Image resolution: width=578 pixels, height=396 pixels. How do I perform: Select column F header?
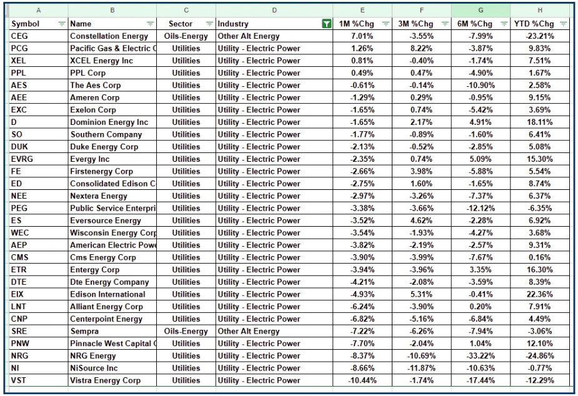click(422, 11)
